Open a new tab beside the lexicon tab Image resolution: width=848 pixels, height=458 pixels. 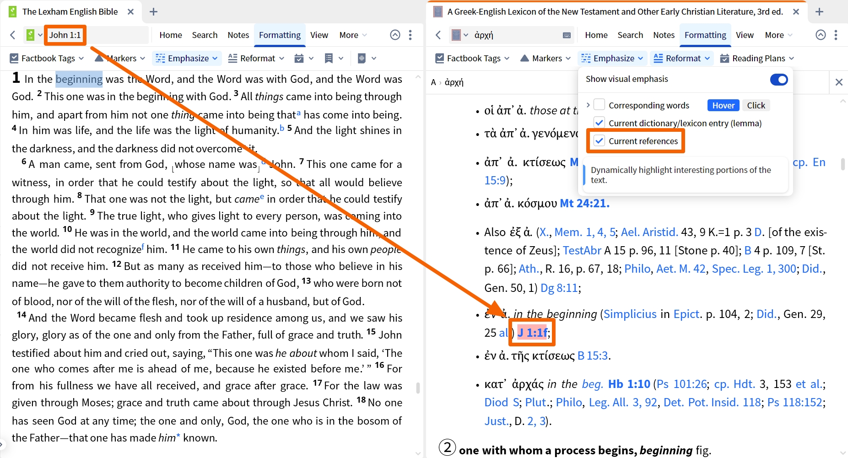tap(819, 12)
